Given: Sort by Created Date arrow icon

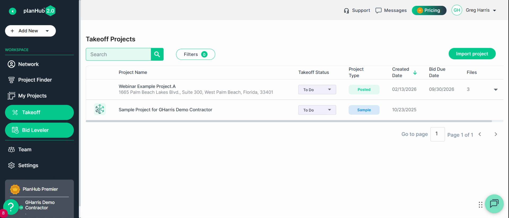Looking at the screenshot, I should (x=415, y=72).
